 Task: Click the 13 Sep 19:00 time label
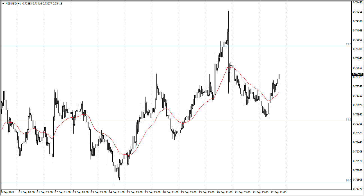[x=98, y=193]
